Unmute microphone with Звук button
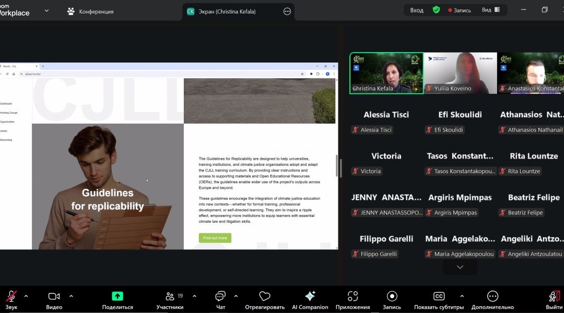564x313 pixels. point(11,296)
